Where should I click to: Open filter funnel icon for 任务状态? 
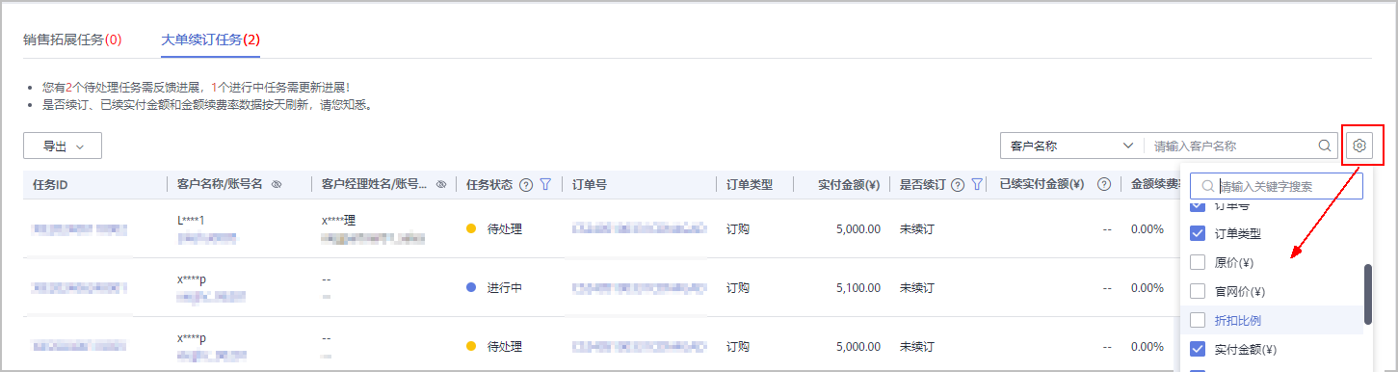coord(544,184)
